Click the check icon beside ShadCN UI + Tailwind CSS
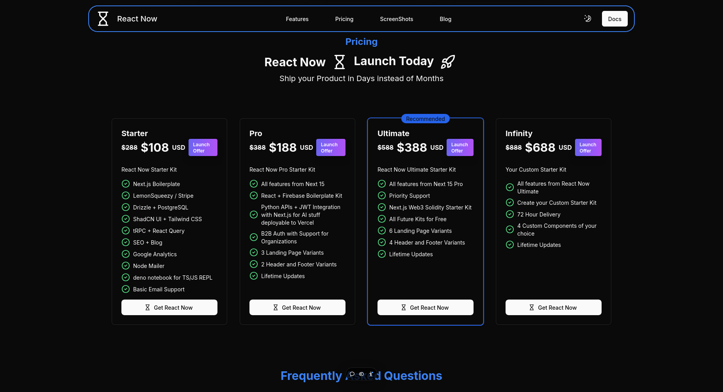 [126, 219]
